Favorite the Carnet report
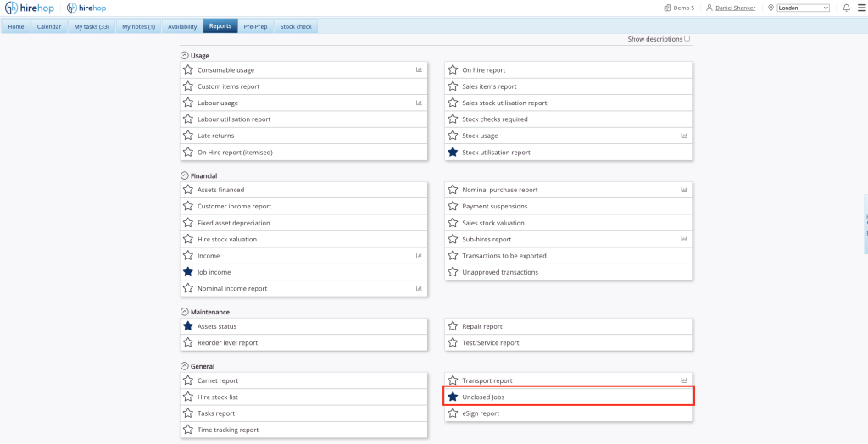The height and width of the screenshot is (444, 868). 188,380
